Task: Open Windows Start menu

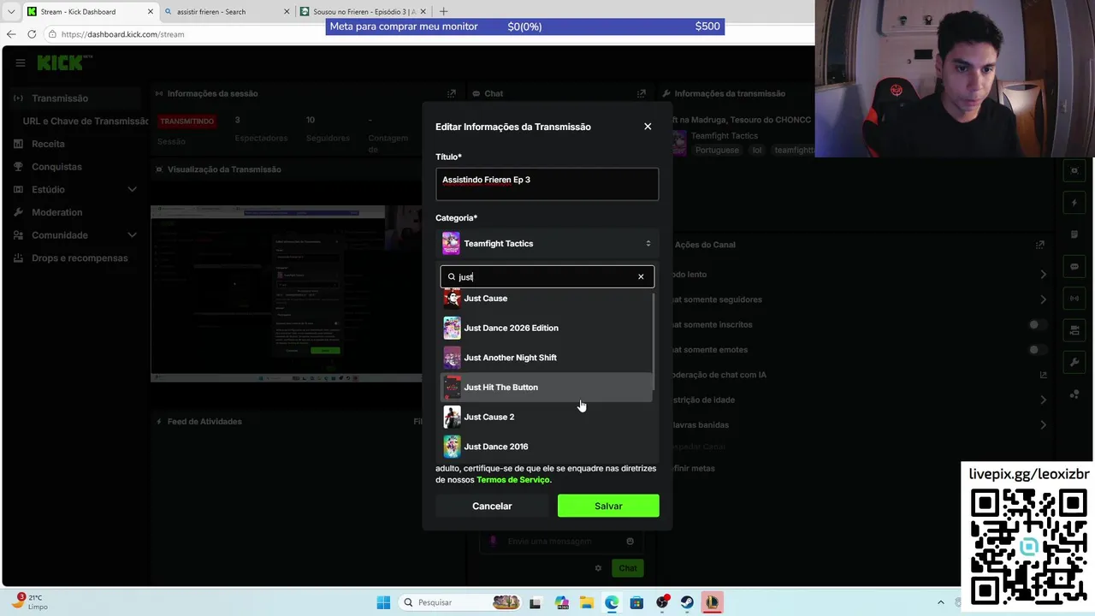Action: (383, 602)
